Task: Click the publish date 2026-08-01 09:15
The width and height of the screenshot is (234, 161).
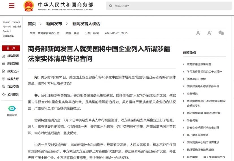Action: (x=116, y=33)
